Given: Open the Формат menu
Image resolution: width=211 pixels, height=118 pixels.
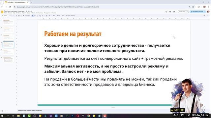Looking at the screenshot, I should (x=24, y=13).
